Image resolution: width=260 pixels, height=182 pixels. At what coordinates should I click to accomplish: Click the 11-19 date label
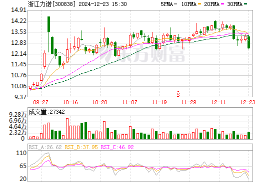(x=159, y=102)
